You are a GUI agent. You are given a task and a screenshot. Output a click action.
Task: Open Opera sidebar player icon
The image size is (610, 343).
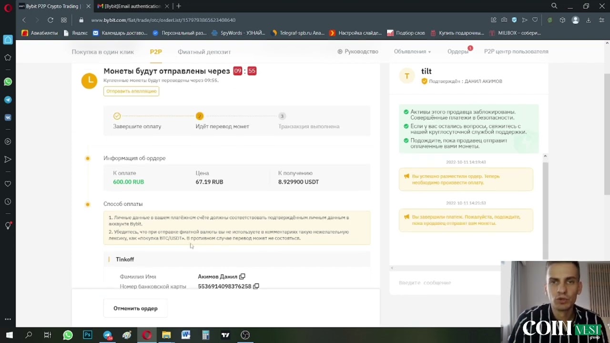tap(8, 141)
